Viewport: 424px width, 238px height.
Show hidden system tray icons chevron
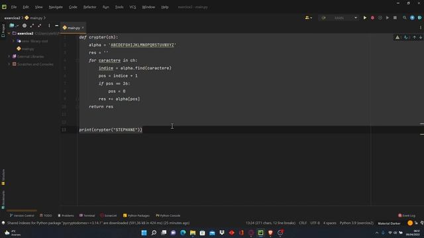pos(377,233)
